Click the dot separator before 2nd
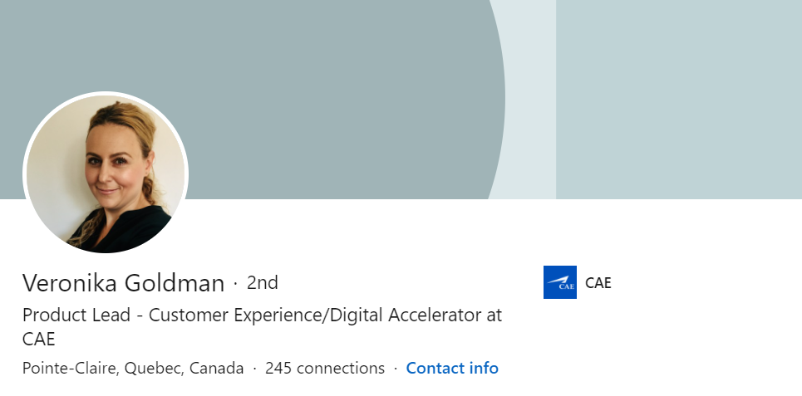The height and width of the screenshot is (396, 802). pyautogui.click(x=235, y=282)
